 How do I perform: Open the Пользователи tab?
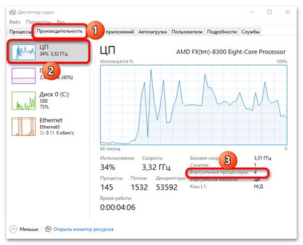pos(187,32)
